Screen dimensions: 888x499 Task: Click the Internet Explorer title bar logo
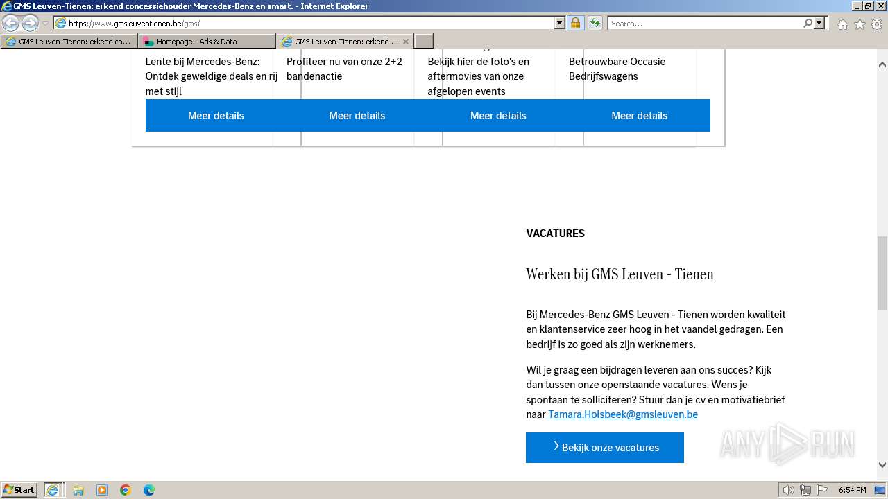tap(7, 6)
